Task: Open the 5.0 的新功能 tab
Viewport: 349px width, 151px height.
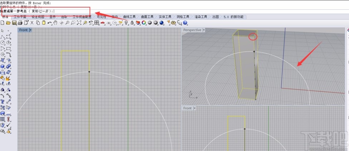Action: click(x=234, y=17)
